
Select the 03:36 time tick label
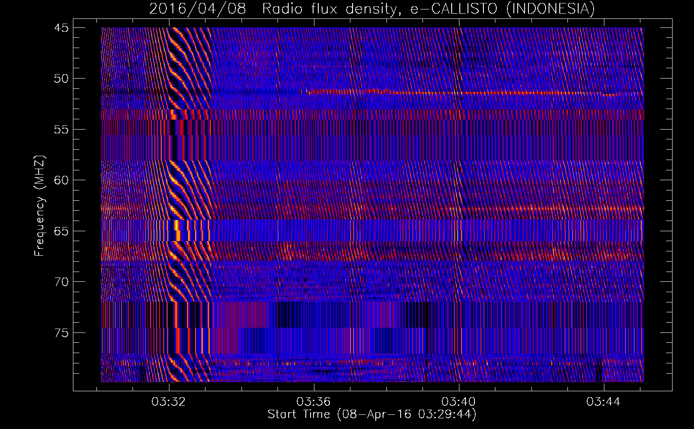[314, 402]
